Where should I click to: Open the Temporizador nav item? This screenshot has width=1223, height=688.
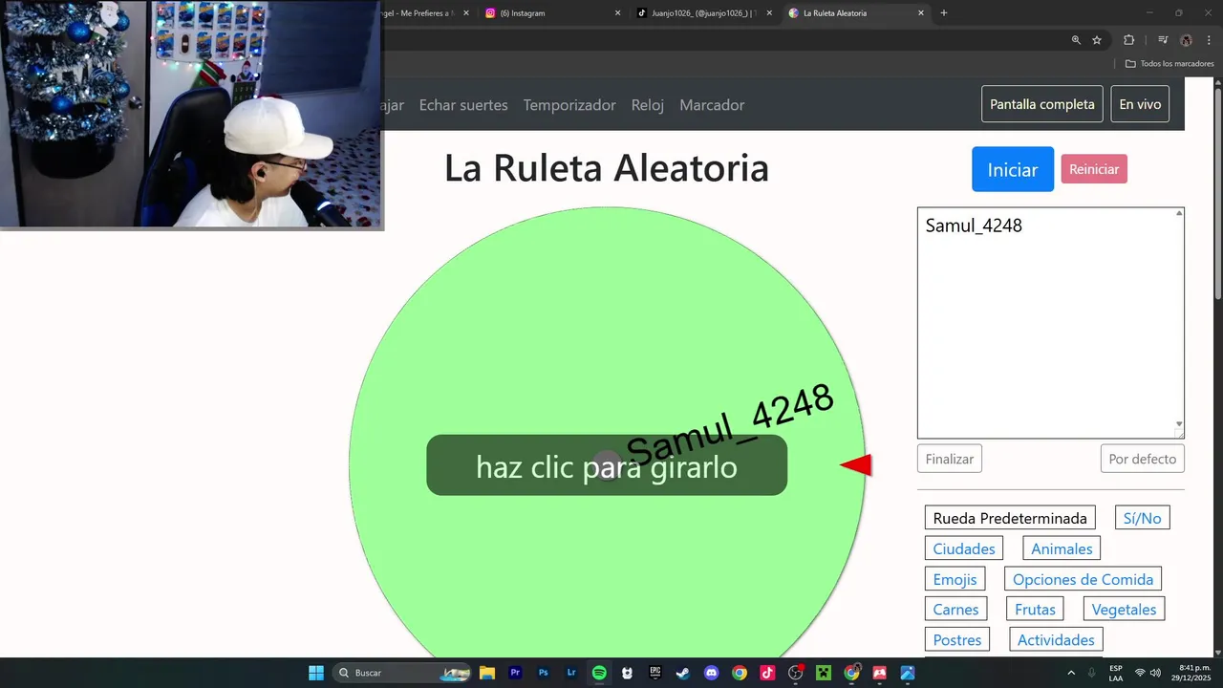click(569, 105)
